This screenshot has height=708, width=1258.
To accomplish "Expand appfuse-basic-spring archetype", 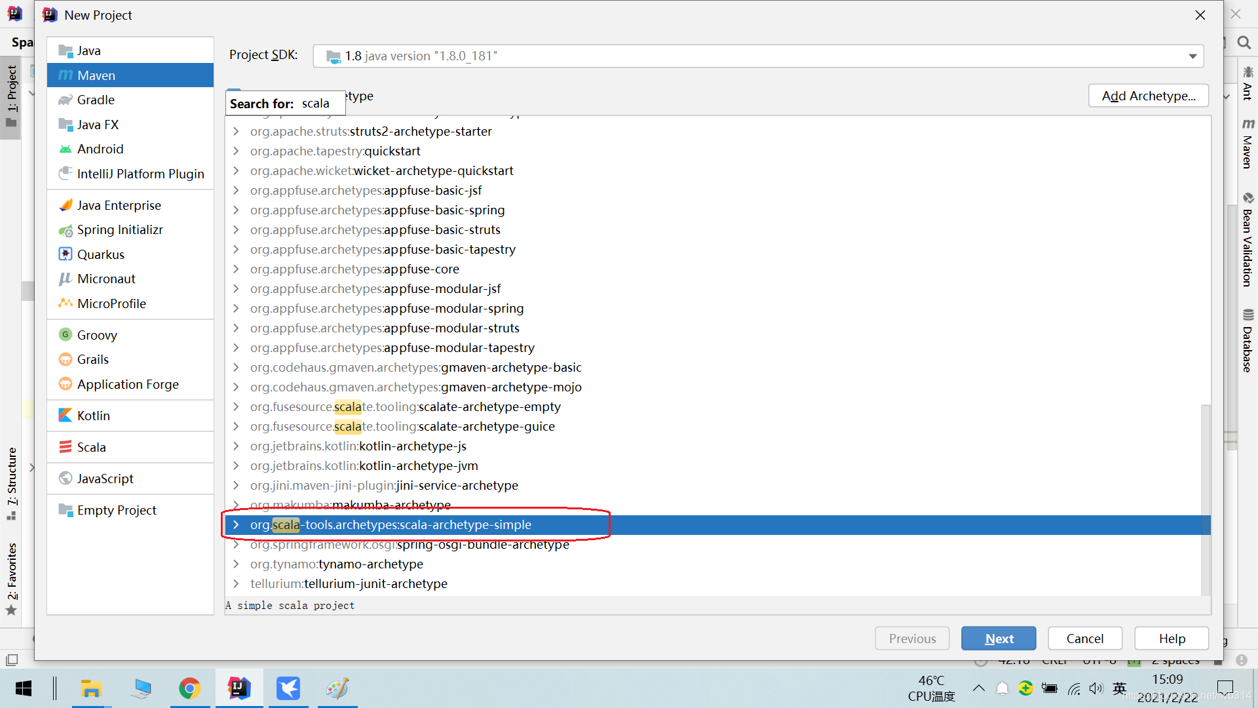I will [236, 210].
